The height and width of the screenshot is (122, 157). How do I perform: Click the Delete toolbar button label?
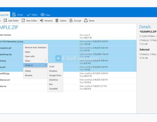coord(63,21)
